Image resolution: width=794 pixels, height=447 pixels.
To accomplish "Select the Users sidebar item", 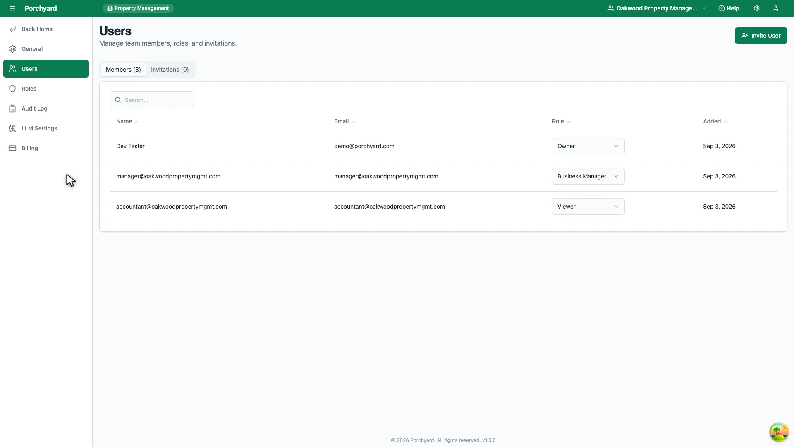I will point(46,69).
